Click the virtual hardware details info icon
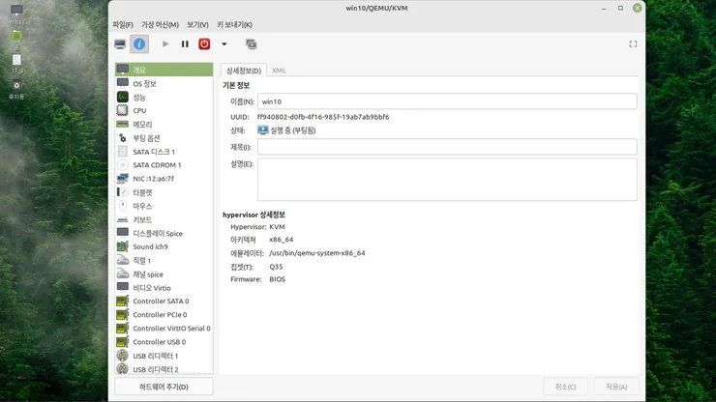 [139, 44]
